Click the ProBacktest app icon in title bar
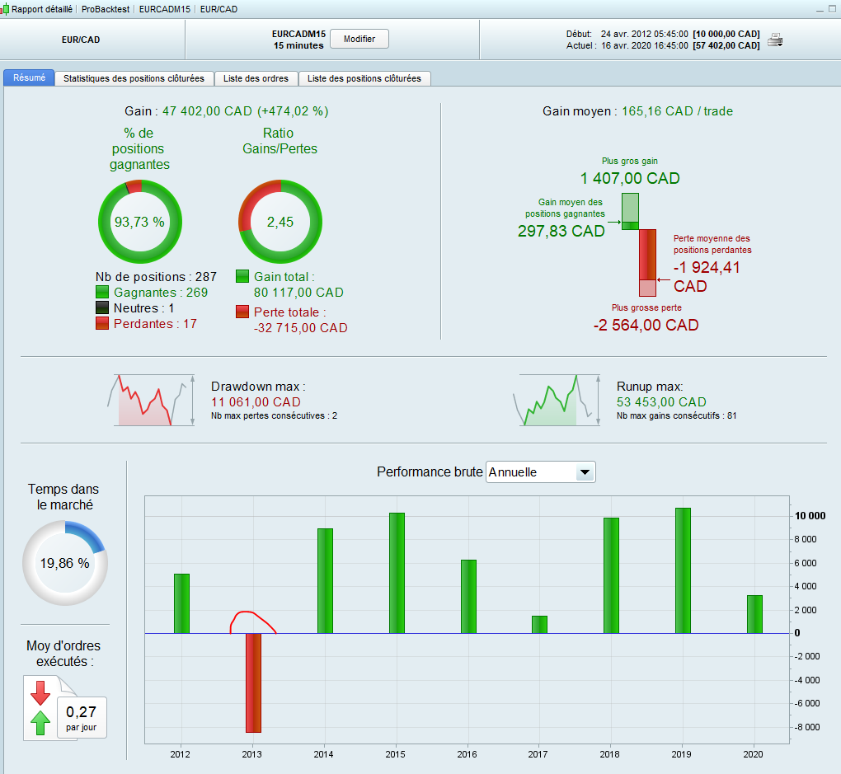The height and width of the screenshot is (774, 841). (x=4, y=9)
